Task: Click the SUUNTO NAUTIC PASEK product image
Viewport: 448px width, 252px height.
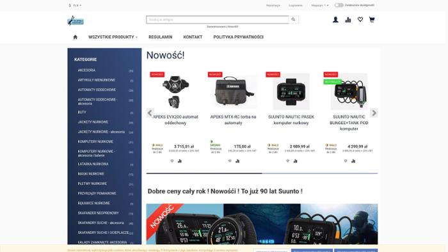Action: [x=291, y=91]
